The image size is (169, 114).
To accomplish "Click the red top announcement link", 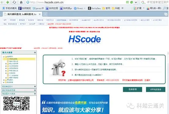I will click(84, 28).
